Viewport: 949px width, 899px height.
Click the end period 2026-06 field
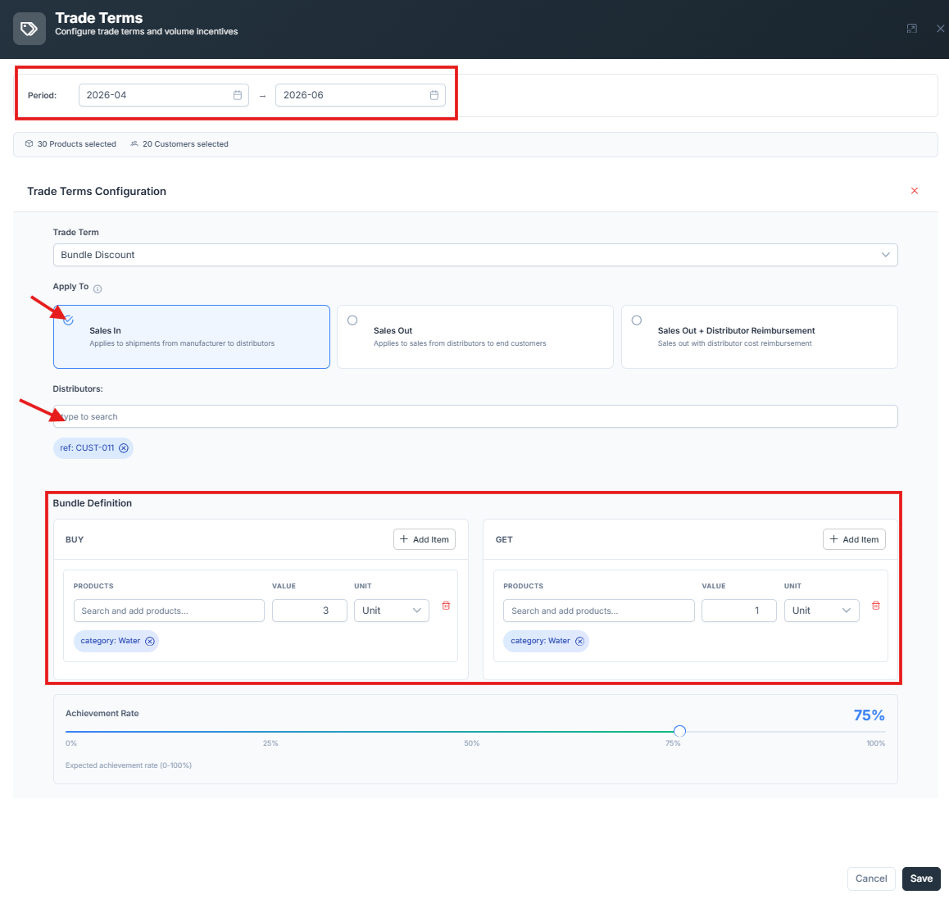pos(360,95)
